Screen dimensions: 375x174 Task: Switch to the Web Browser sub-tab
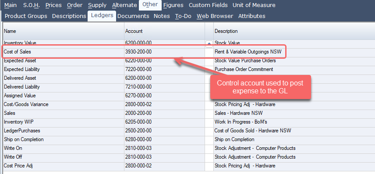point(215,16)
